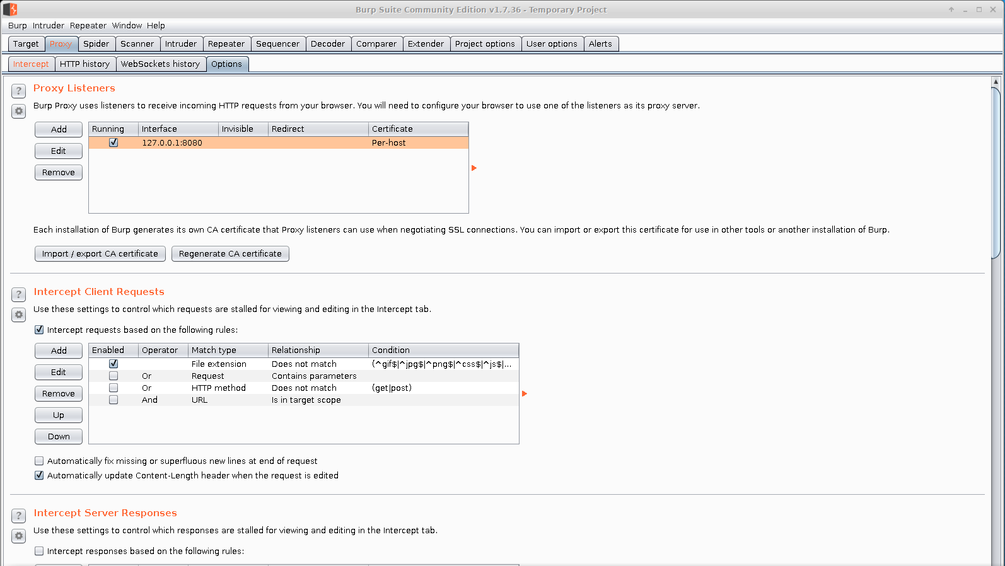
Task: Enable Intercept responses based on rules checkbox
Action: [39, 551]
